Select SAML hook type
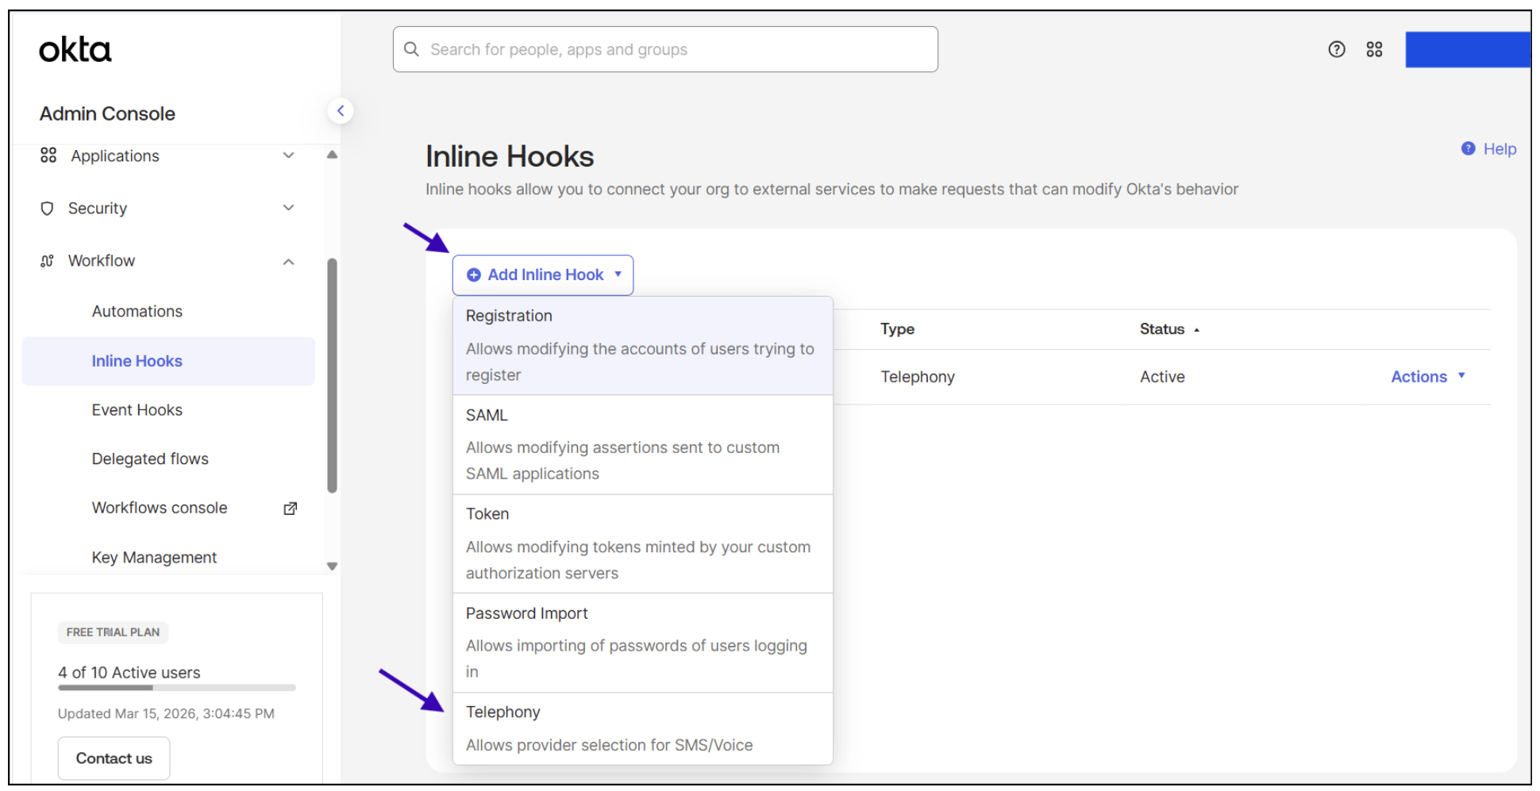Viewport: 1540px width, 791px height. point(643,445)
